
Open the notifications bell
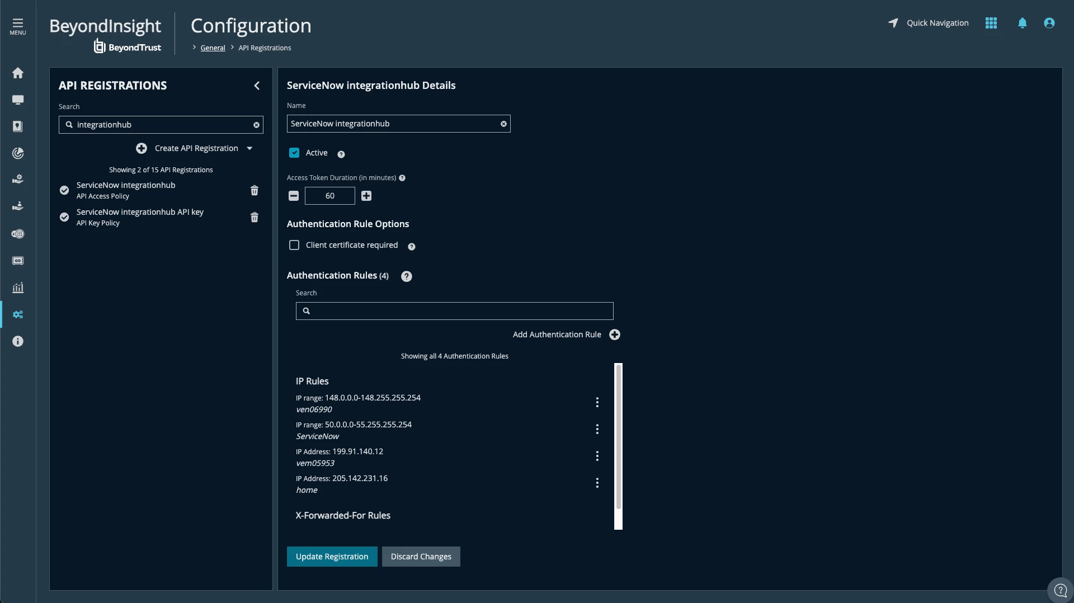[x=1023, y=23]
